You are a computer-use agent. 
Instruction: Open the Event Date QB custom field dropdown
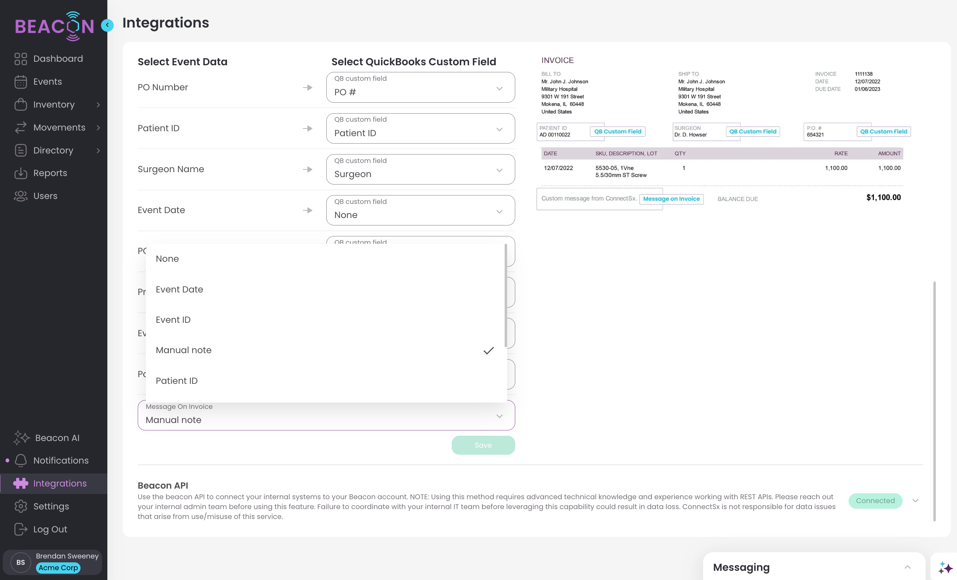420,210
